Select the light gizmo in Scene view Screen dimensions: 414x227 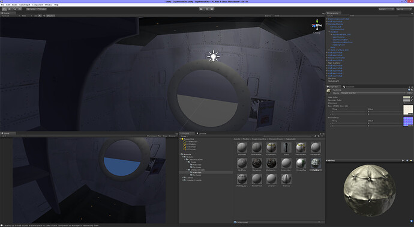point(214,56)
